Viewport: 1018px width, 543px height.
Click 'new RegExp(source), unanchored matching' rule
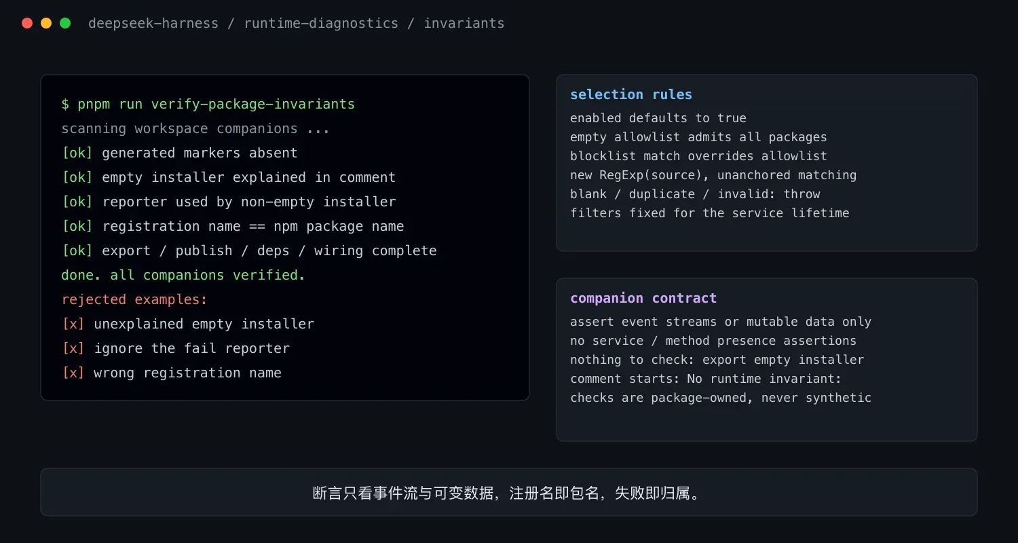713,175
